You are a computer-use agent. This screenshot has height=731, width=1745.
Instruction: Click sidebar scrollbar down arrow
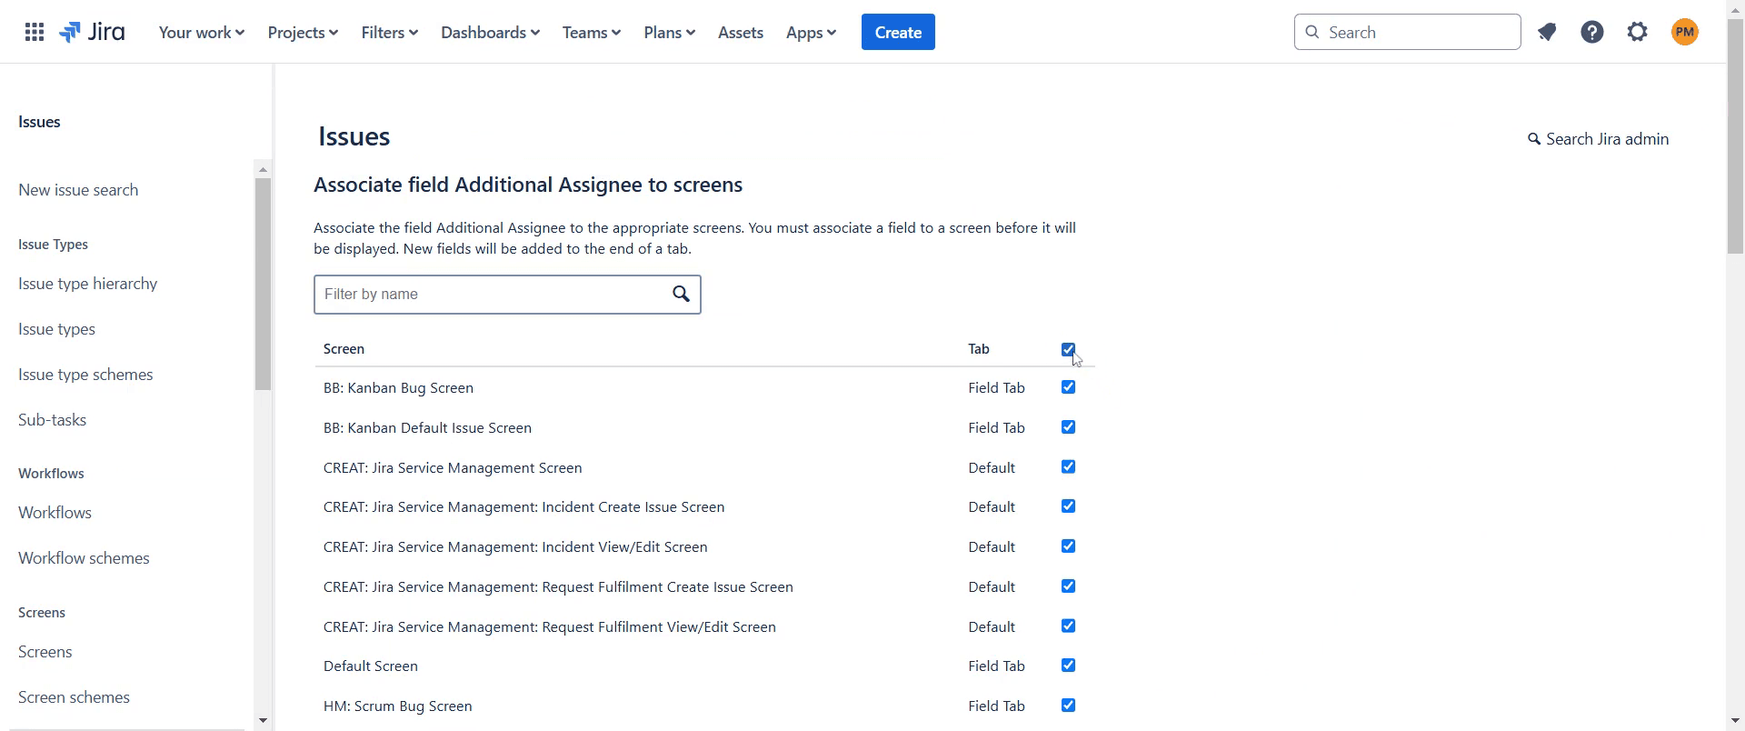tap(263, 721)
